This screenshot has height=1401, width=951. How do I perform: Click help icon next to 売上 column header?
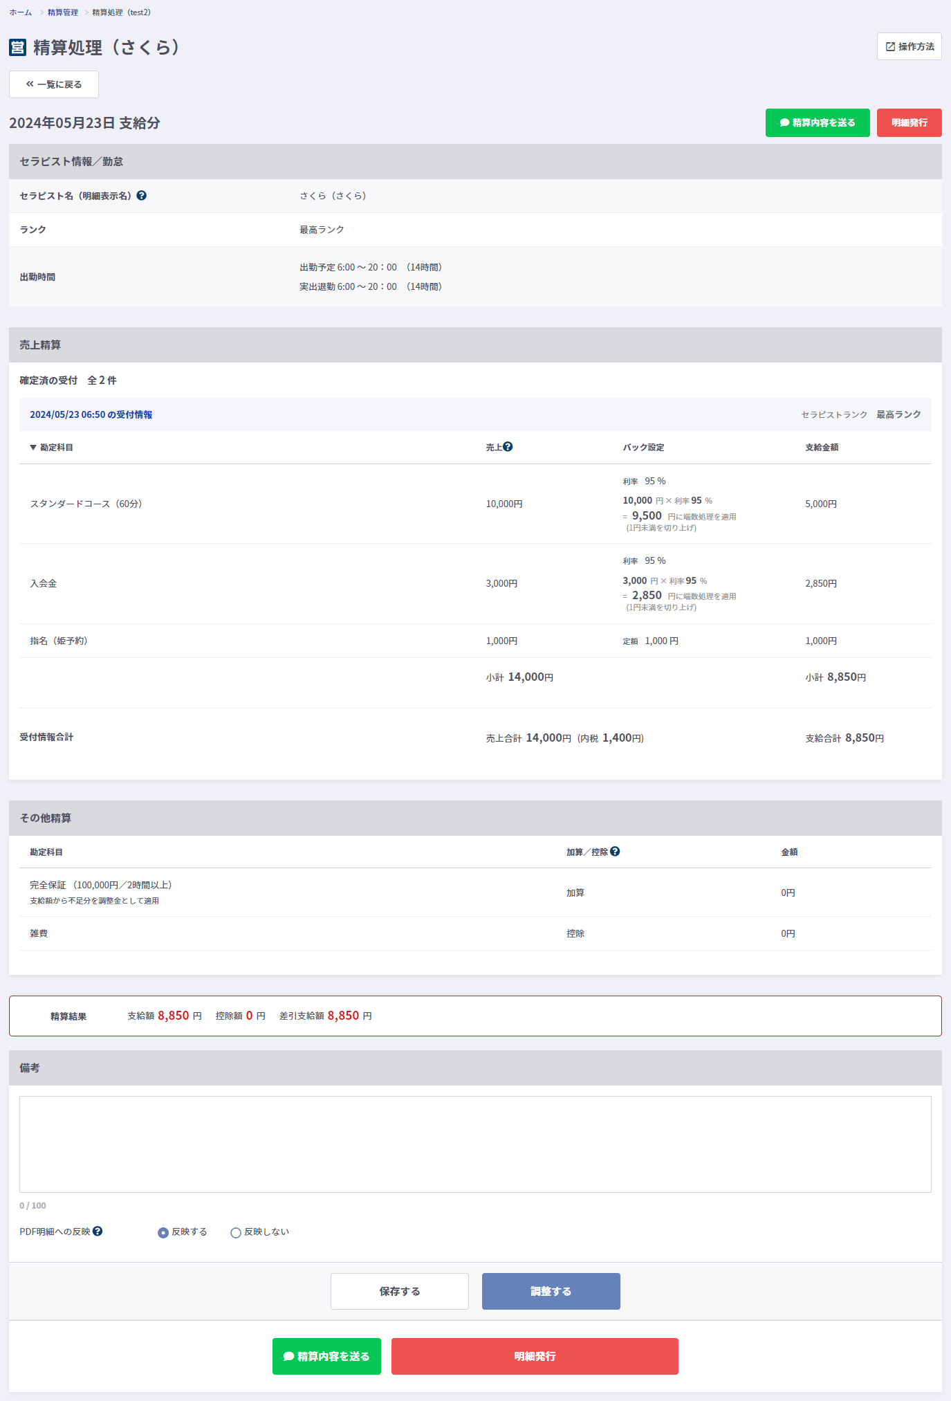[x=508, y=447]
